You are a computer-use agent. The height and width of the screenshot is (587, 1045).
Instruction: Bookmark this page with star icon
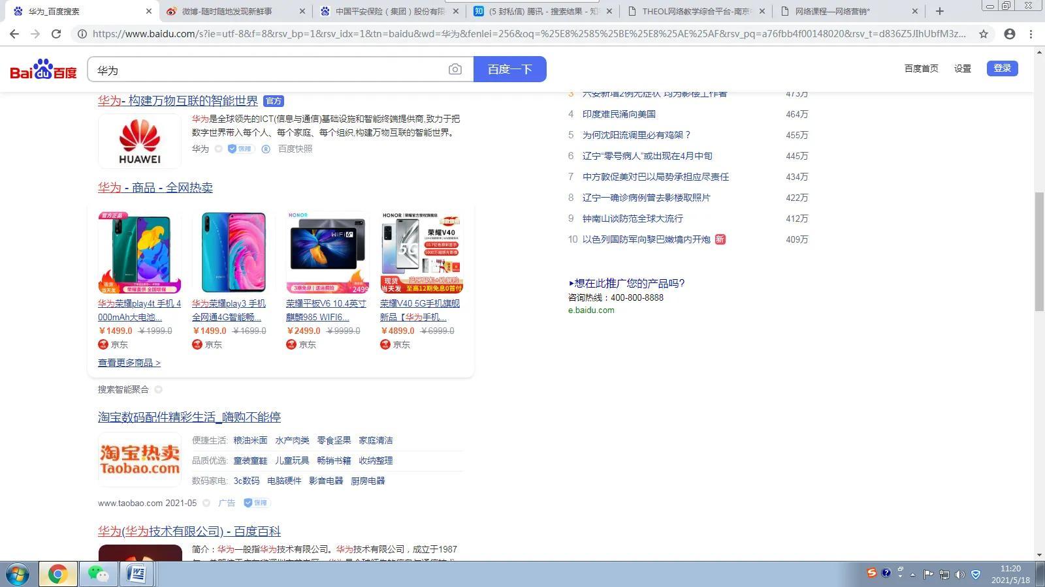tap(984, 34)
